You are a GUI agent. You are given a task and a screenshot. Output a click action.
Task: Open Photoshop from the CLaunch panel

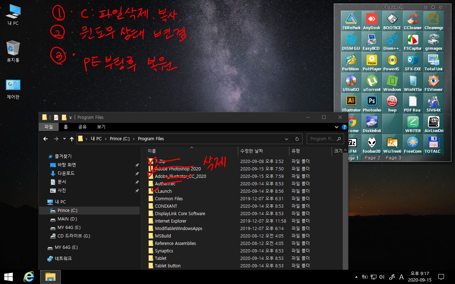(372, 103)
